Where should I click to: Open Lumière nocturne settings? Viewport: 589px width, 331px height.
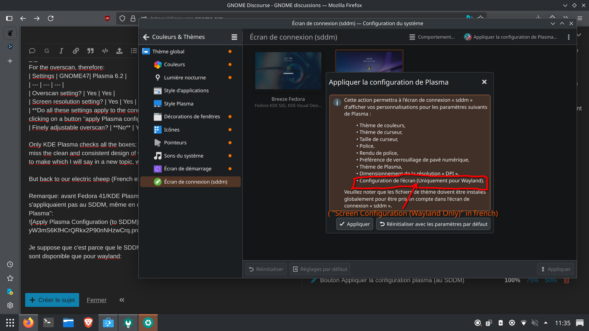(190, 78)
